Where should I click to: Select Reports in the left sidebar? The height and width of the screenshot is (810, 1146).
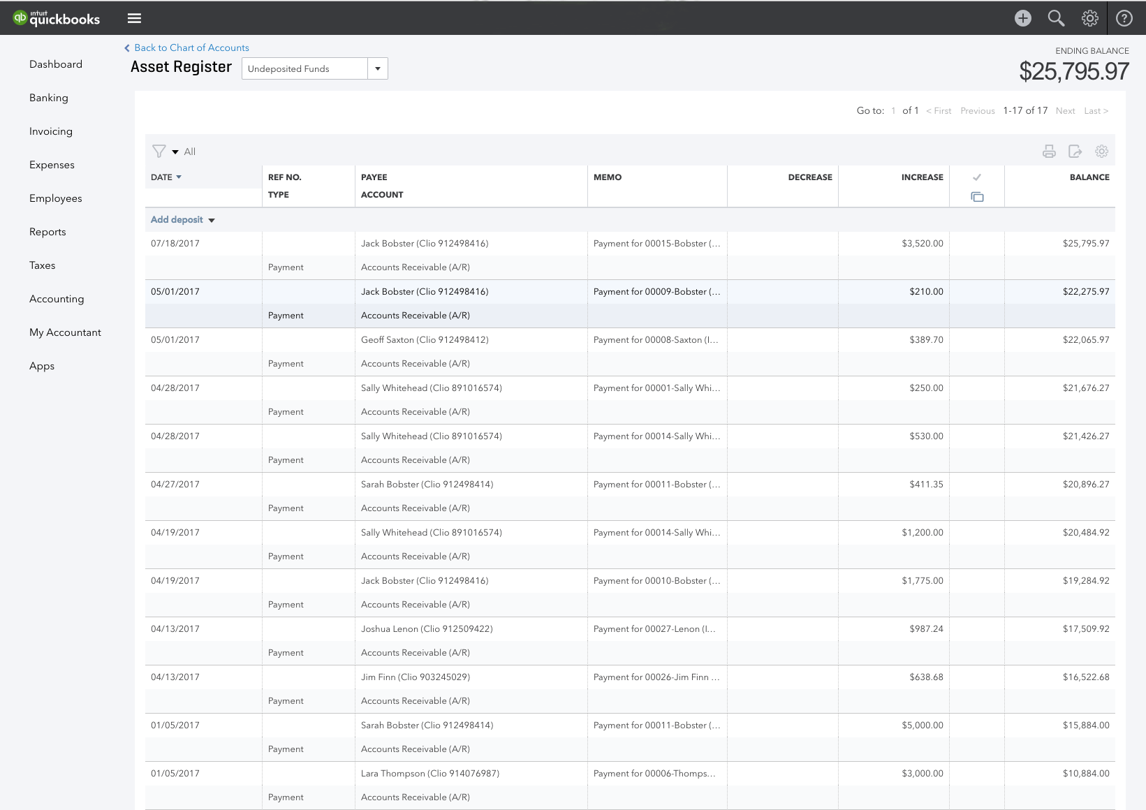point(47,232)
